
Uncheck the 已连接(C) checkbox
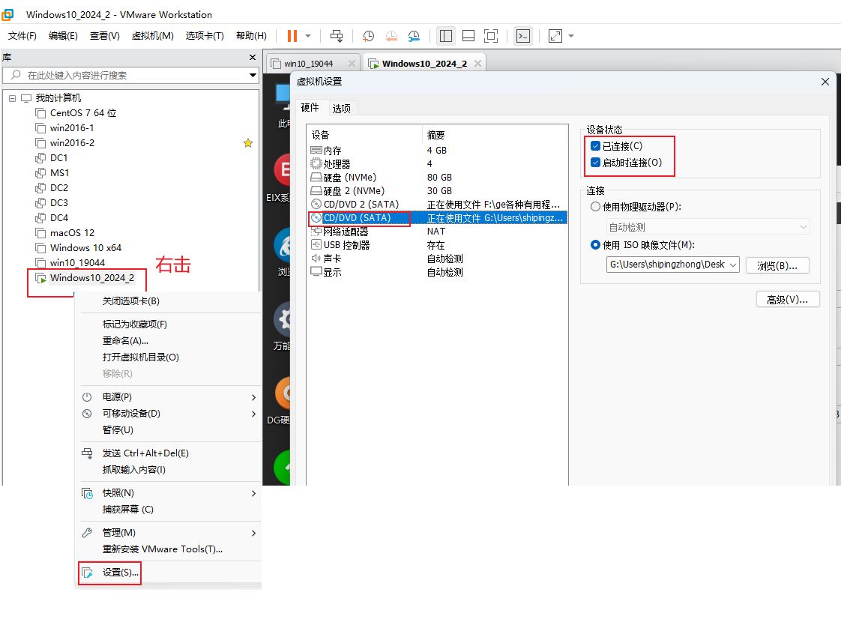[x=596, y=146]
